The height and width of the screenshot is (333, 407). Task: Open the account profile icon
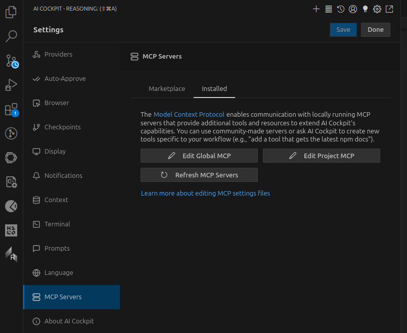pyautogui.click(x=353, y=9)
